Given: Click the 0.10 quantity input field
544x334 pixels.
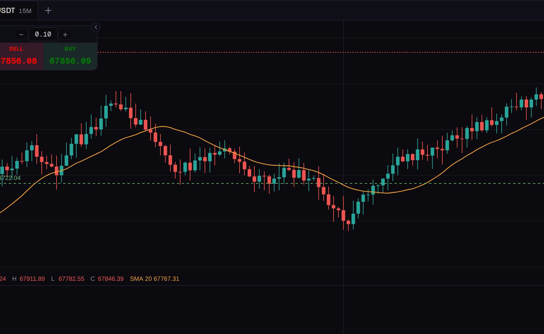Looking at the screenshot, I should [43, 34].
